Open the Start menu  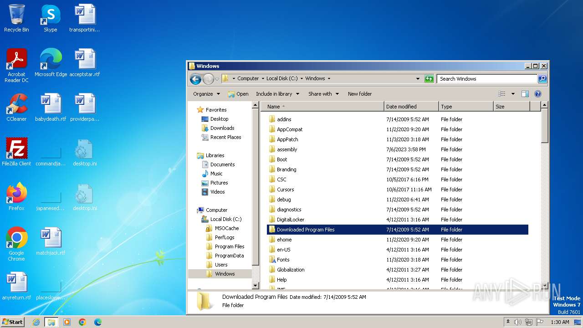click(x=12, y=322)
